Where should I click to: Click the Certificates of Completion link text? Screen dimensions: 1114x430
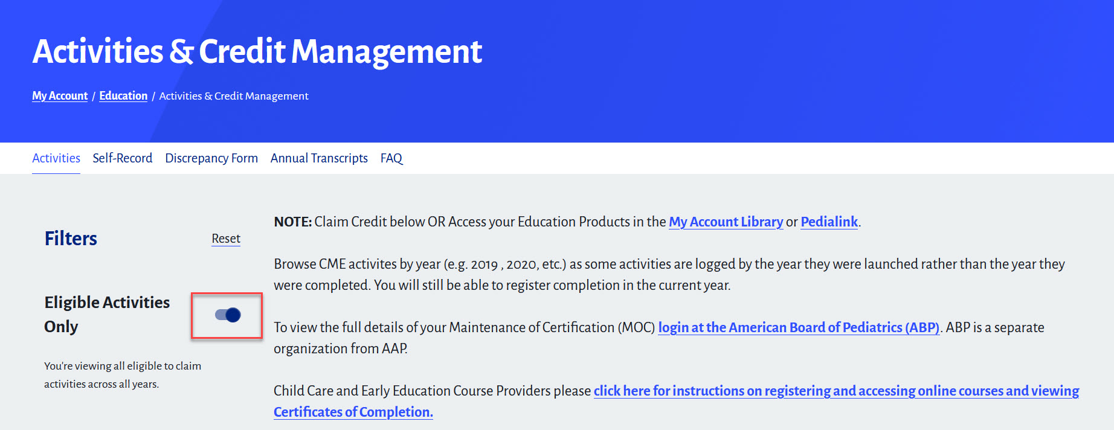pyautogui.click(x=353, y=412)
